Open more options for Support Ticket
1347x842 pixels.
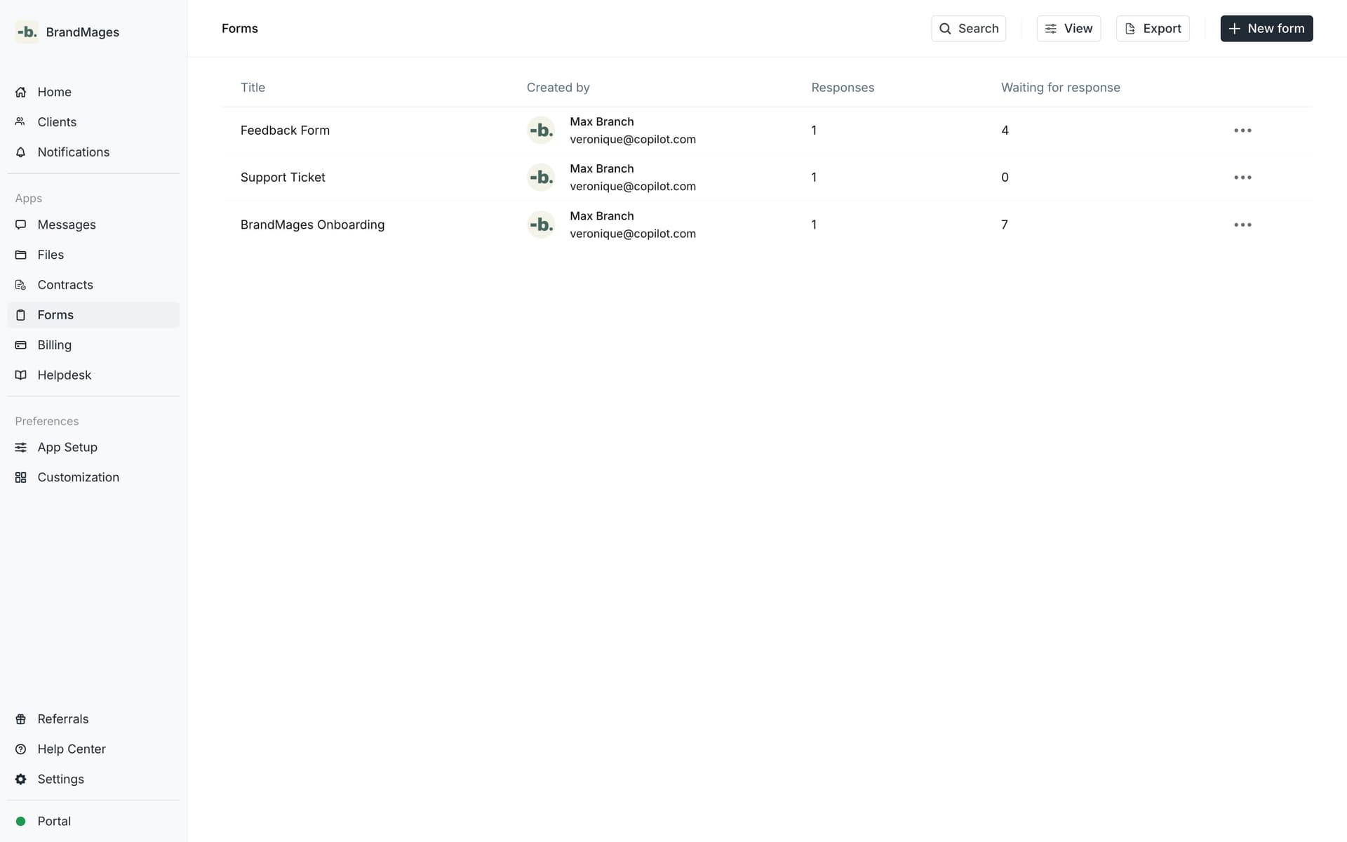tap(1242, 178)
